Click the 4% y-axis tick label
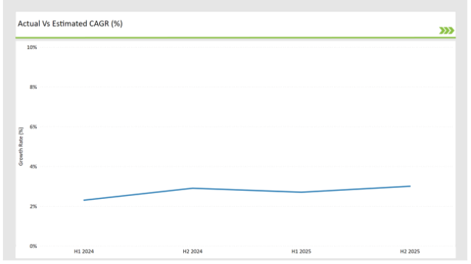 [33, 166]
